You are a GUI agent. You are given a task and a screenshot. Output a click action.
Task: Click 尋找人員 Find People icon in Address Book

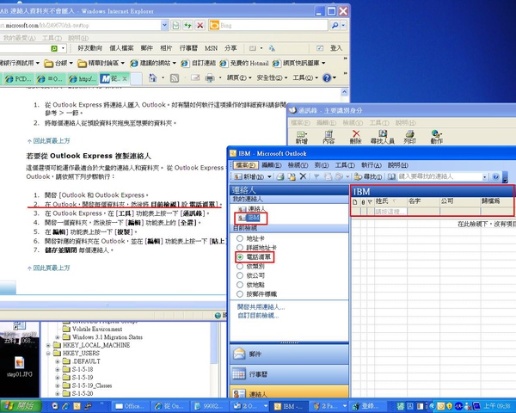[383, 137]
